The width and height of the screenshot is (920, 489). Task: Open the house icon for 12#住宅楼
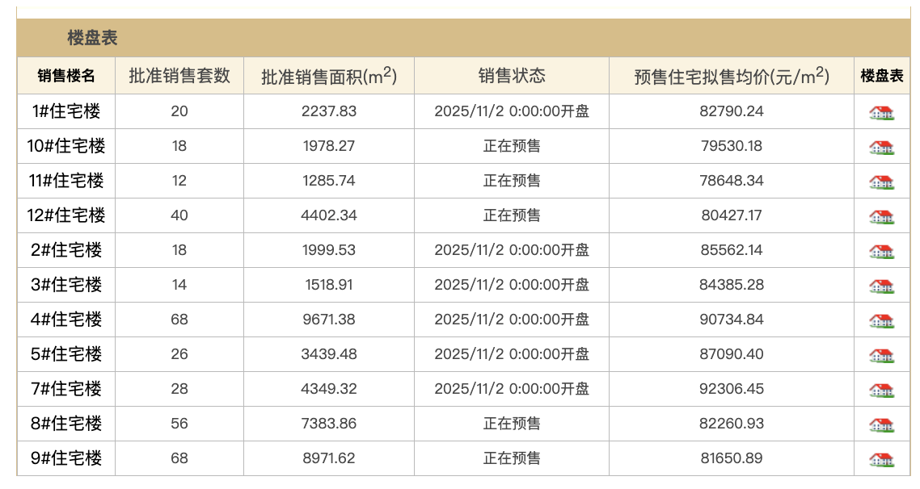tap(881, 217)
